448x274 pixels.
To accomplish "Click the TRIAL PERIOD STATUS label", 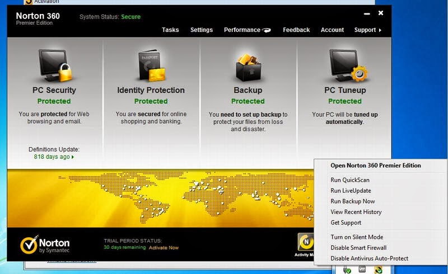I will pos(133,241).
